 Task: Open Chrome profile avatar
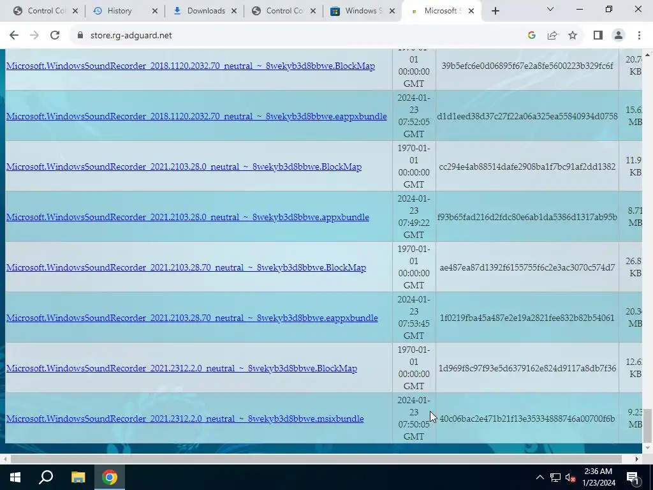pyautogui.click(x=619, y=36)
